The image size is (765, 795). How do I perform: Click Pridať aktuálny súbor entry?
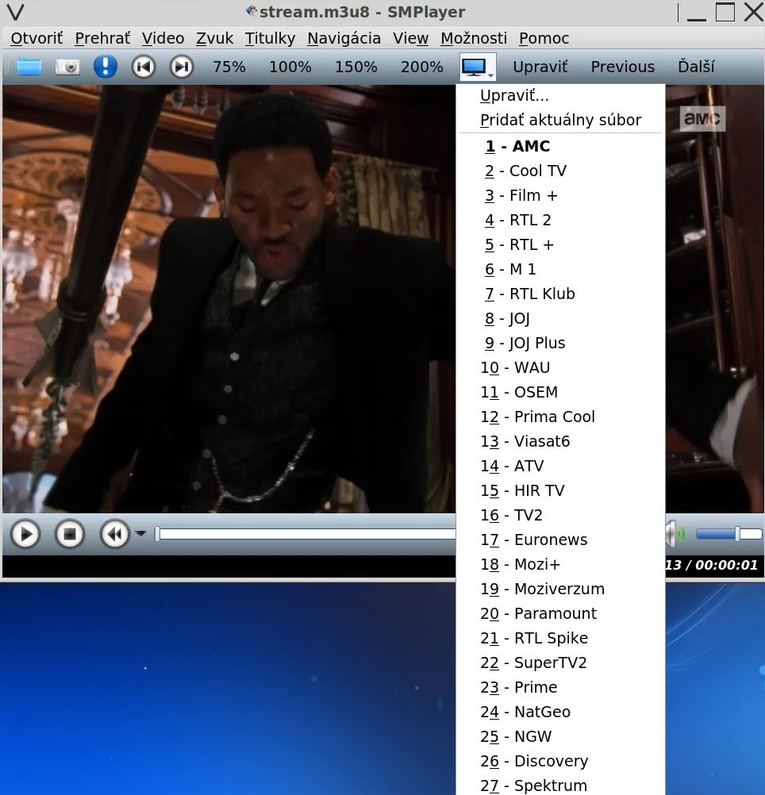560,121
